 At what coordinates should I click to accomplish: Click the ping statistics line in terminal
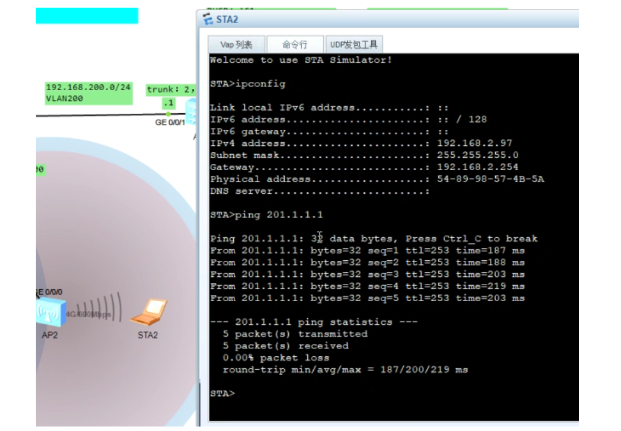[x=313, y=322]
